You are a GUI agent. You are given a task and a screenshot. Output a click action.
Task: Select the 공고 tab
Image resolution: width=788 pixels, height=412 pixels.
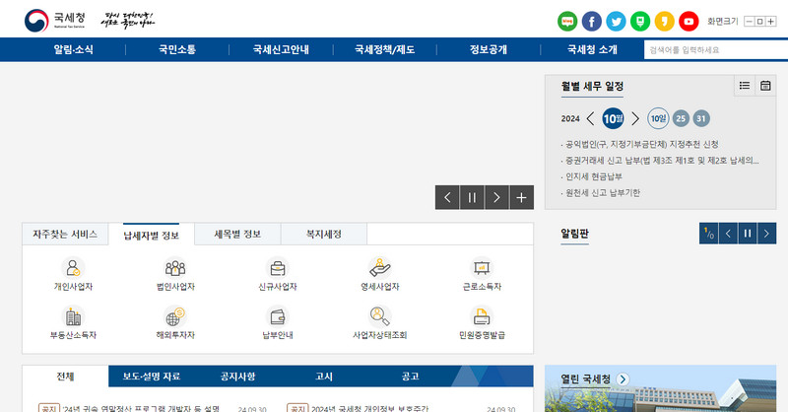tap(410, 377)
